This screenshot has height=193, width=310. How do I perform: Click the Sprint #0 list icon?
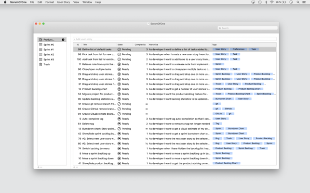click(x=40, y=45)
